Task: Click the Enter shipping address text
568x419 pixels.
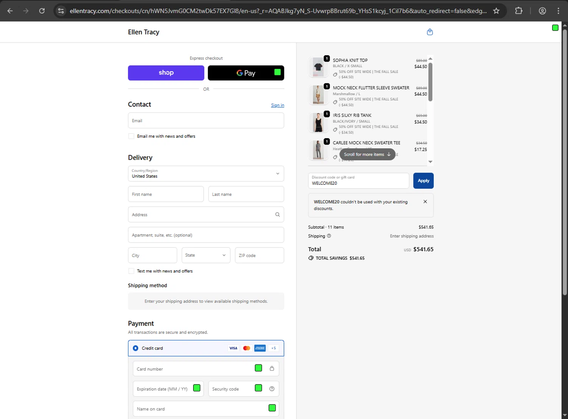Action: (412, 236)
